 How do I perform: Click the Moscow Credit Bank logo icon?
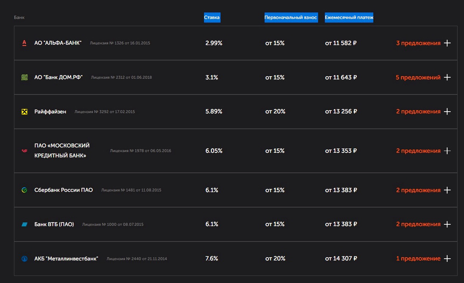coord(24,151)
